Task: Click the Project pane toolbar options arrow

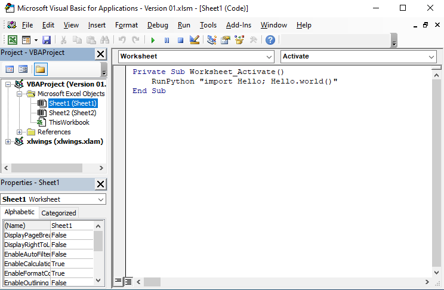Action: pos(104,70)
